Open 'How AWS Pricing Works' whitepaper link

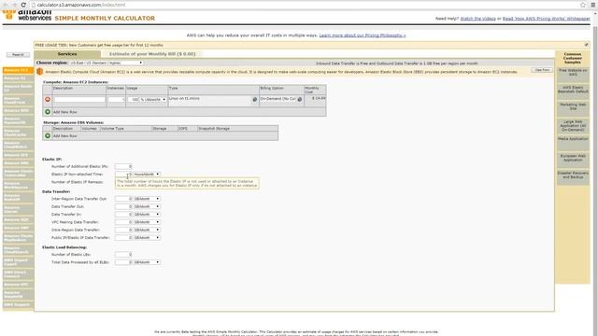tap(546, 19)
